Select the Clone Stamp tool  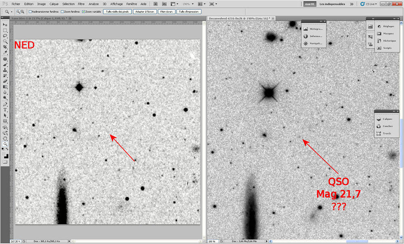[5, 70]
